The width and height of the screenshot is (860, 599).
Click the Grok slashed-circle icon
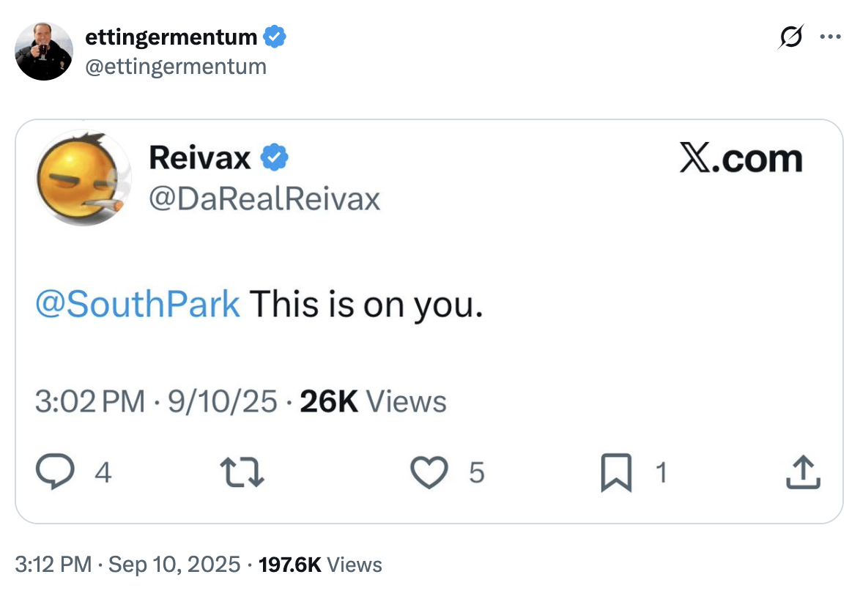792,36
